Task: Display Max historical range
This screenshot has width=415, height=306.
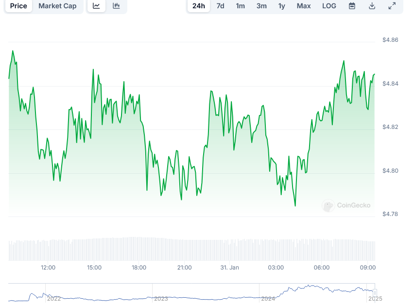Action: coord(304,6)
